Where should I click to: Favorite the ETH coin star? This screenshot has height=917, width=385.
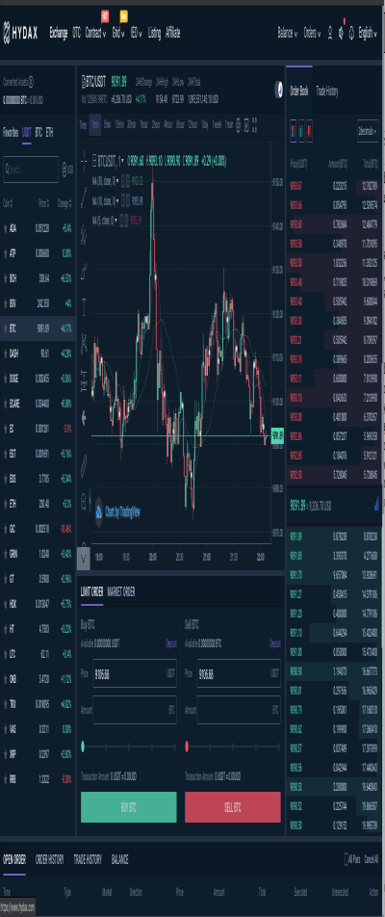tap(5, 503)
